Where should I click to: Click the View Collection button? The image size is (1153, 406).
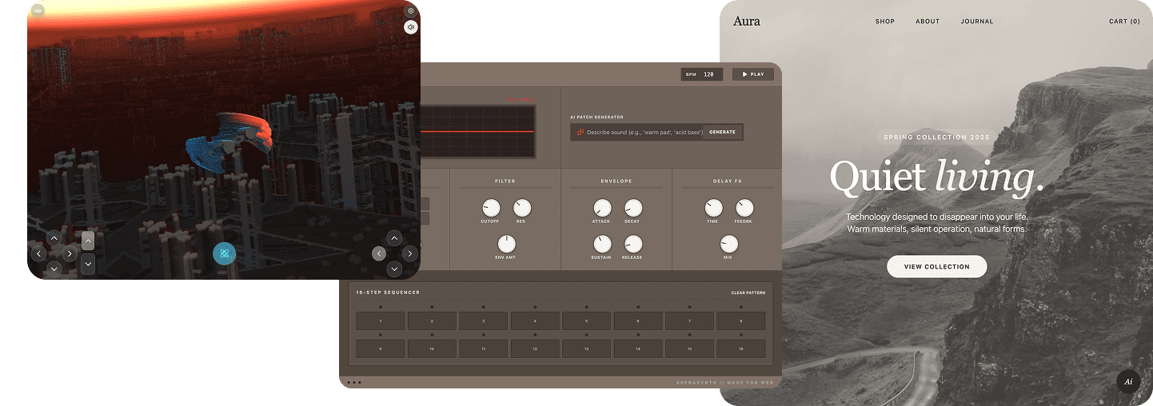[936, 267]
